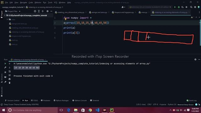
Task: Stop process in Run panel
Action: (x=5, y=72)
